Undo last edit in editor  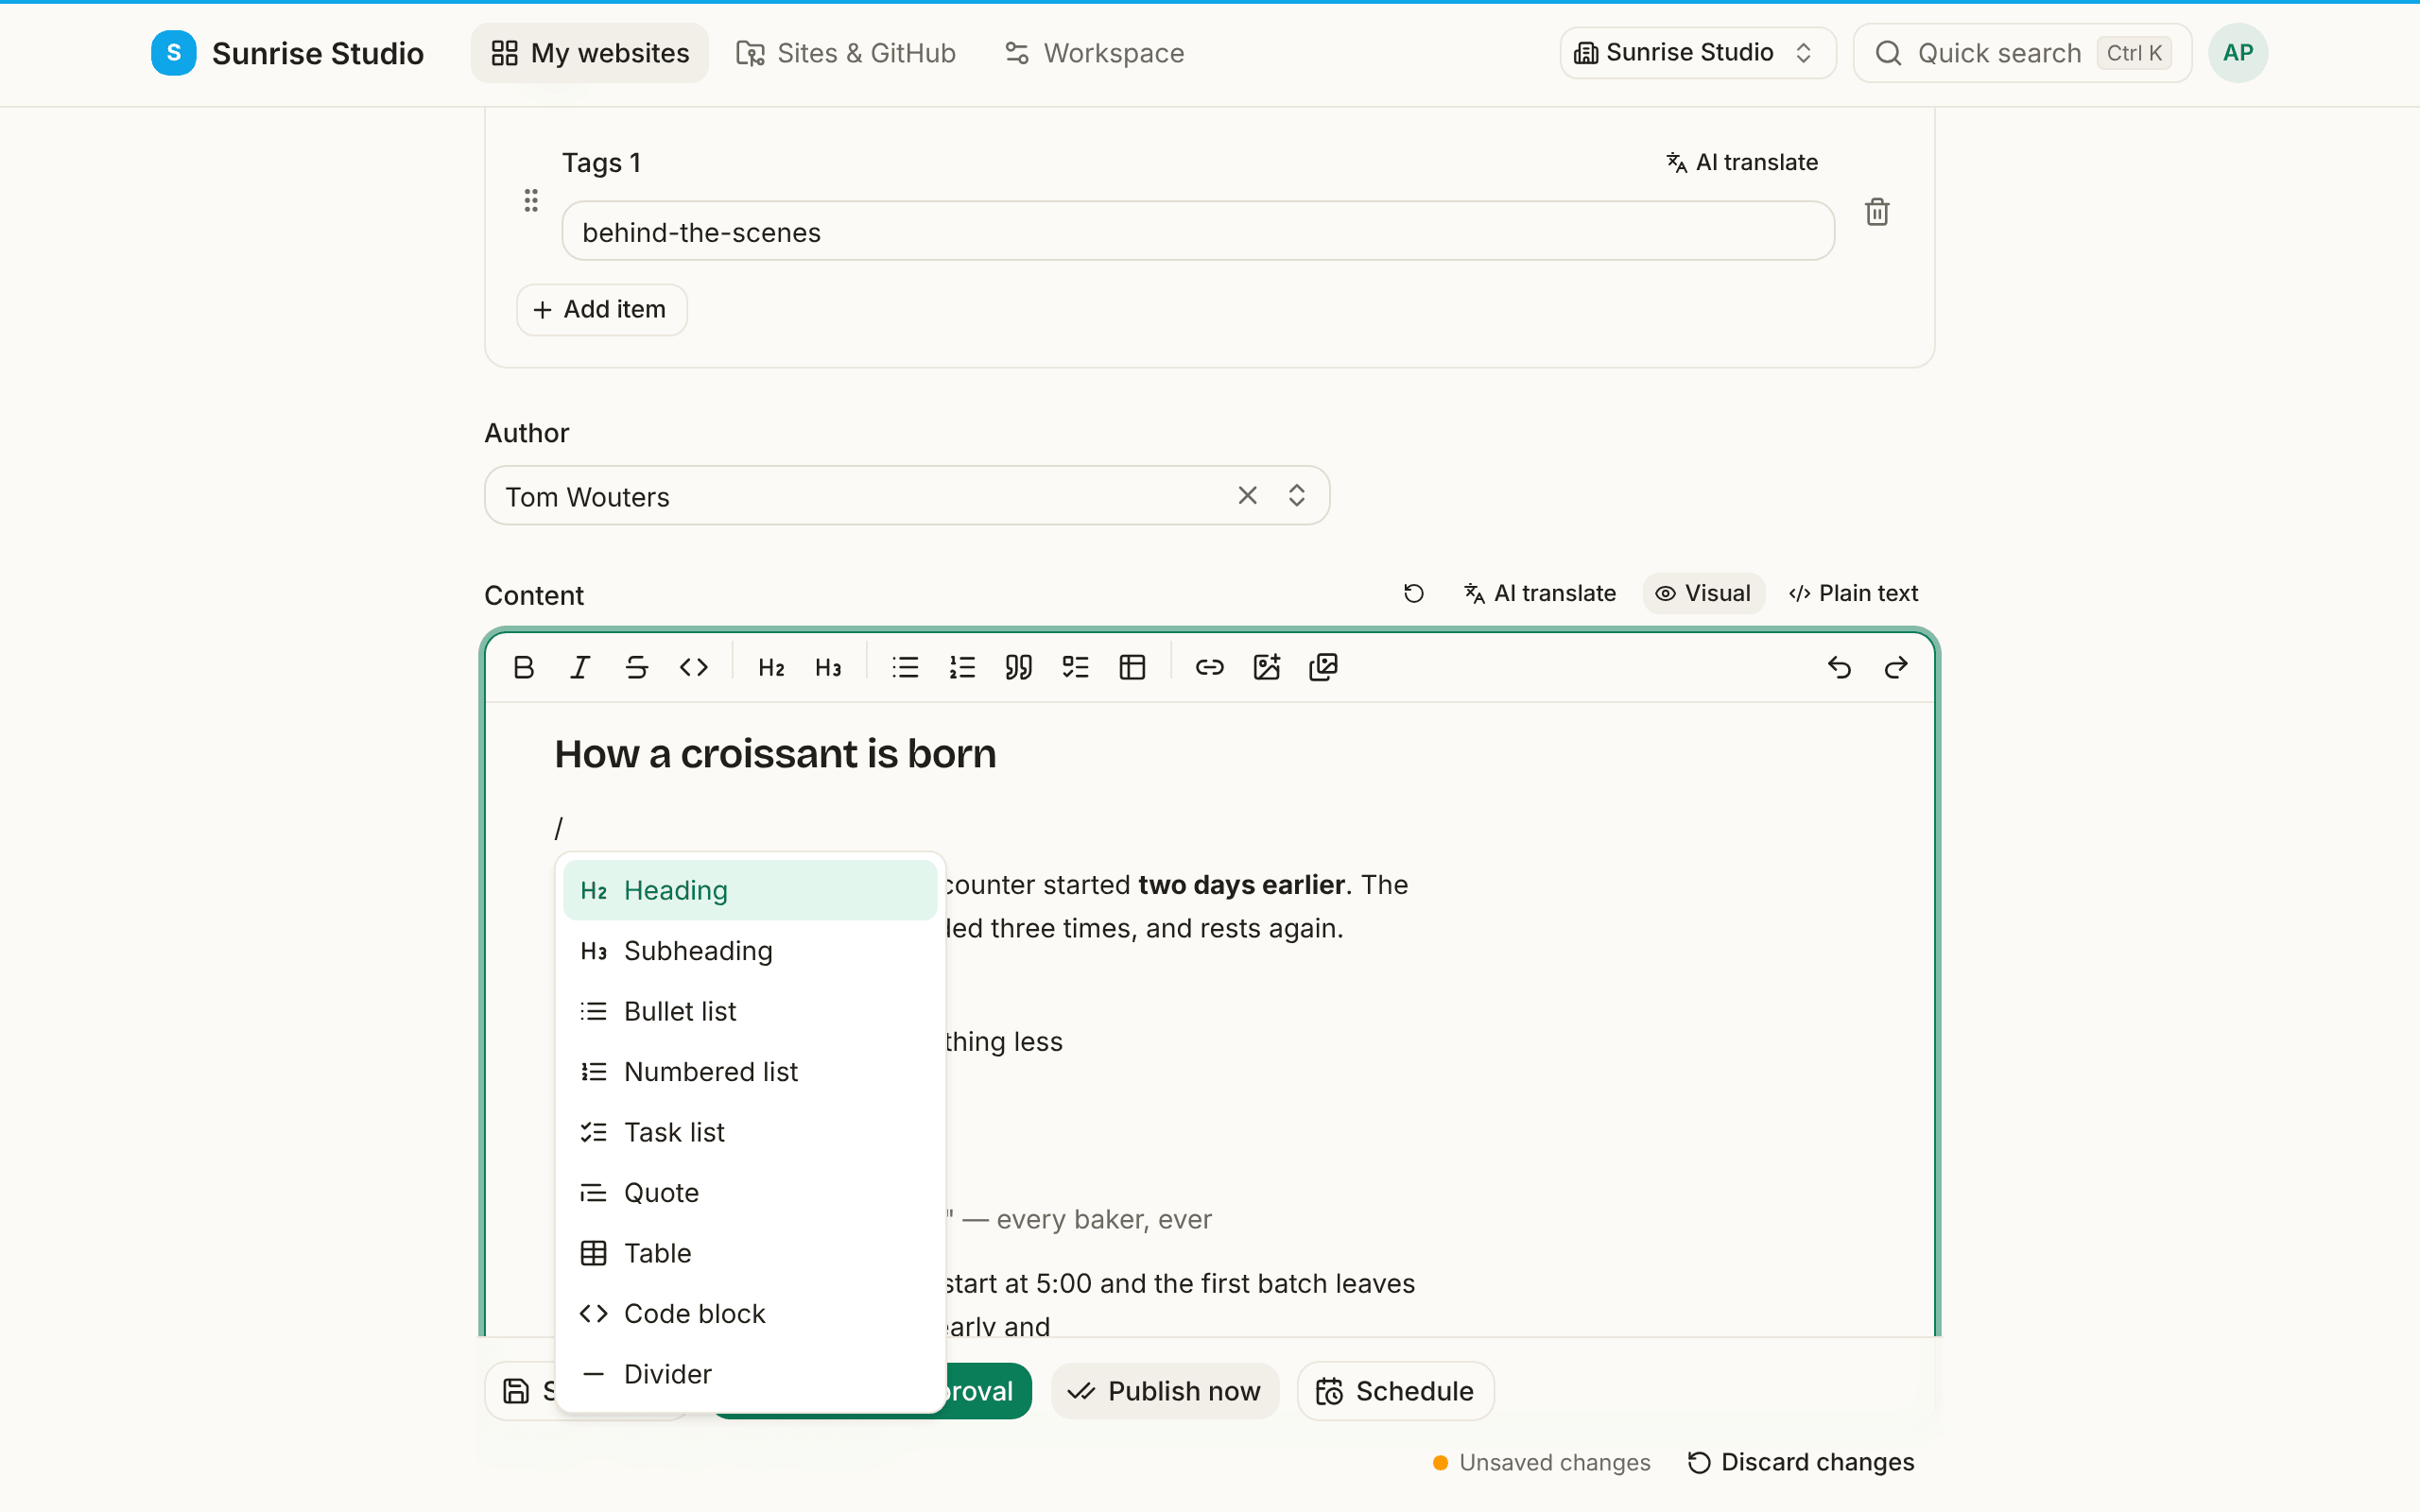click(1839, 667)
